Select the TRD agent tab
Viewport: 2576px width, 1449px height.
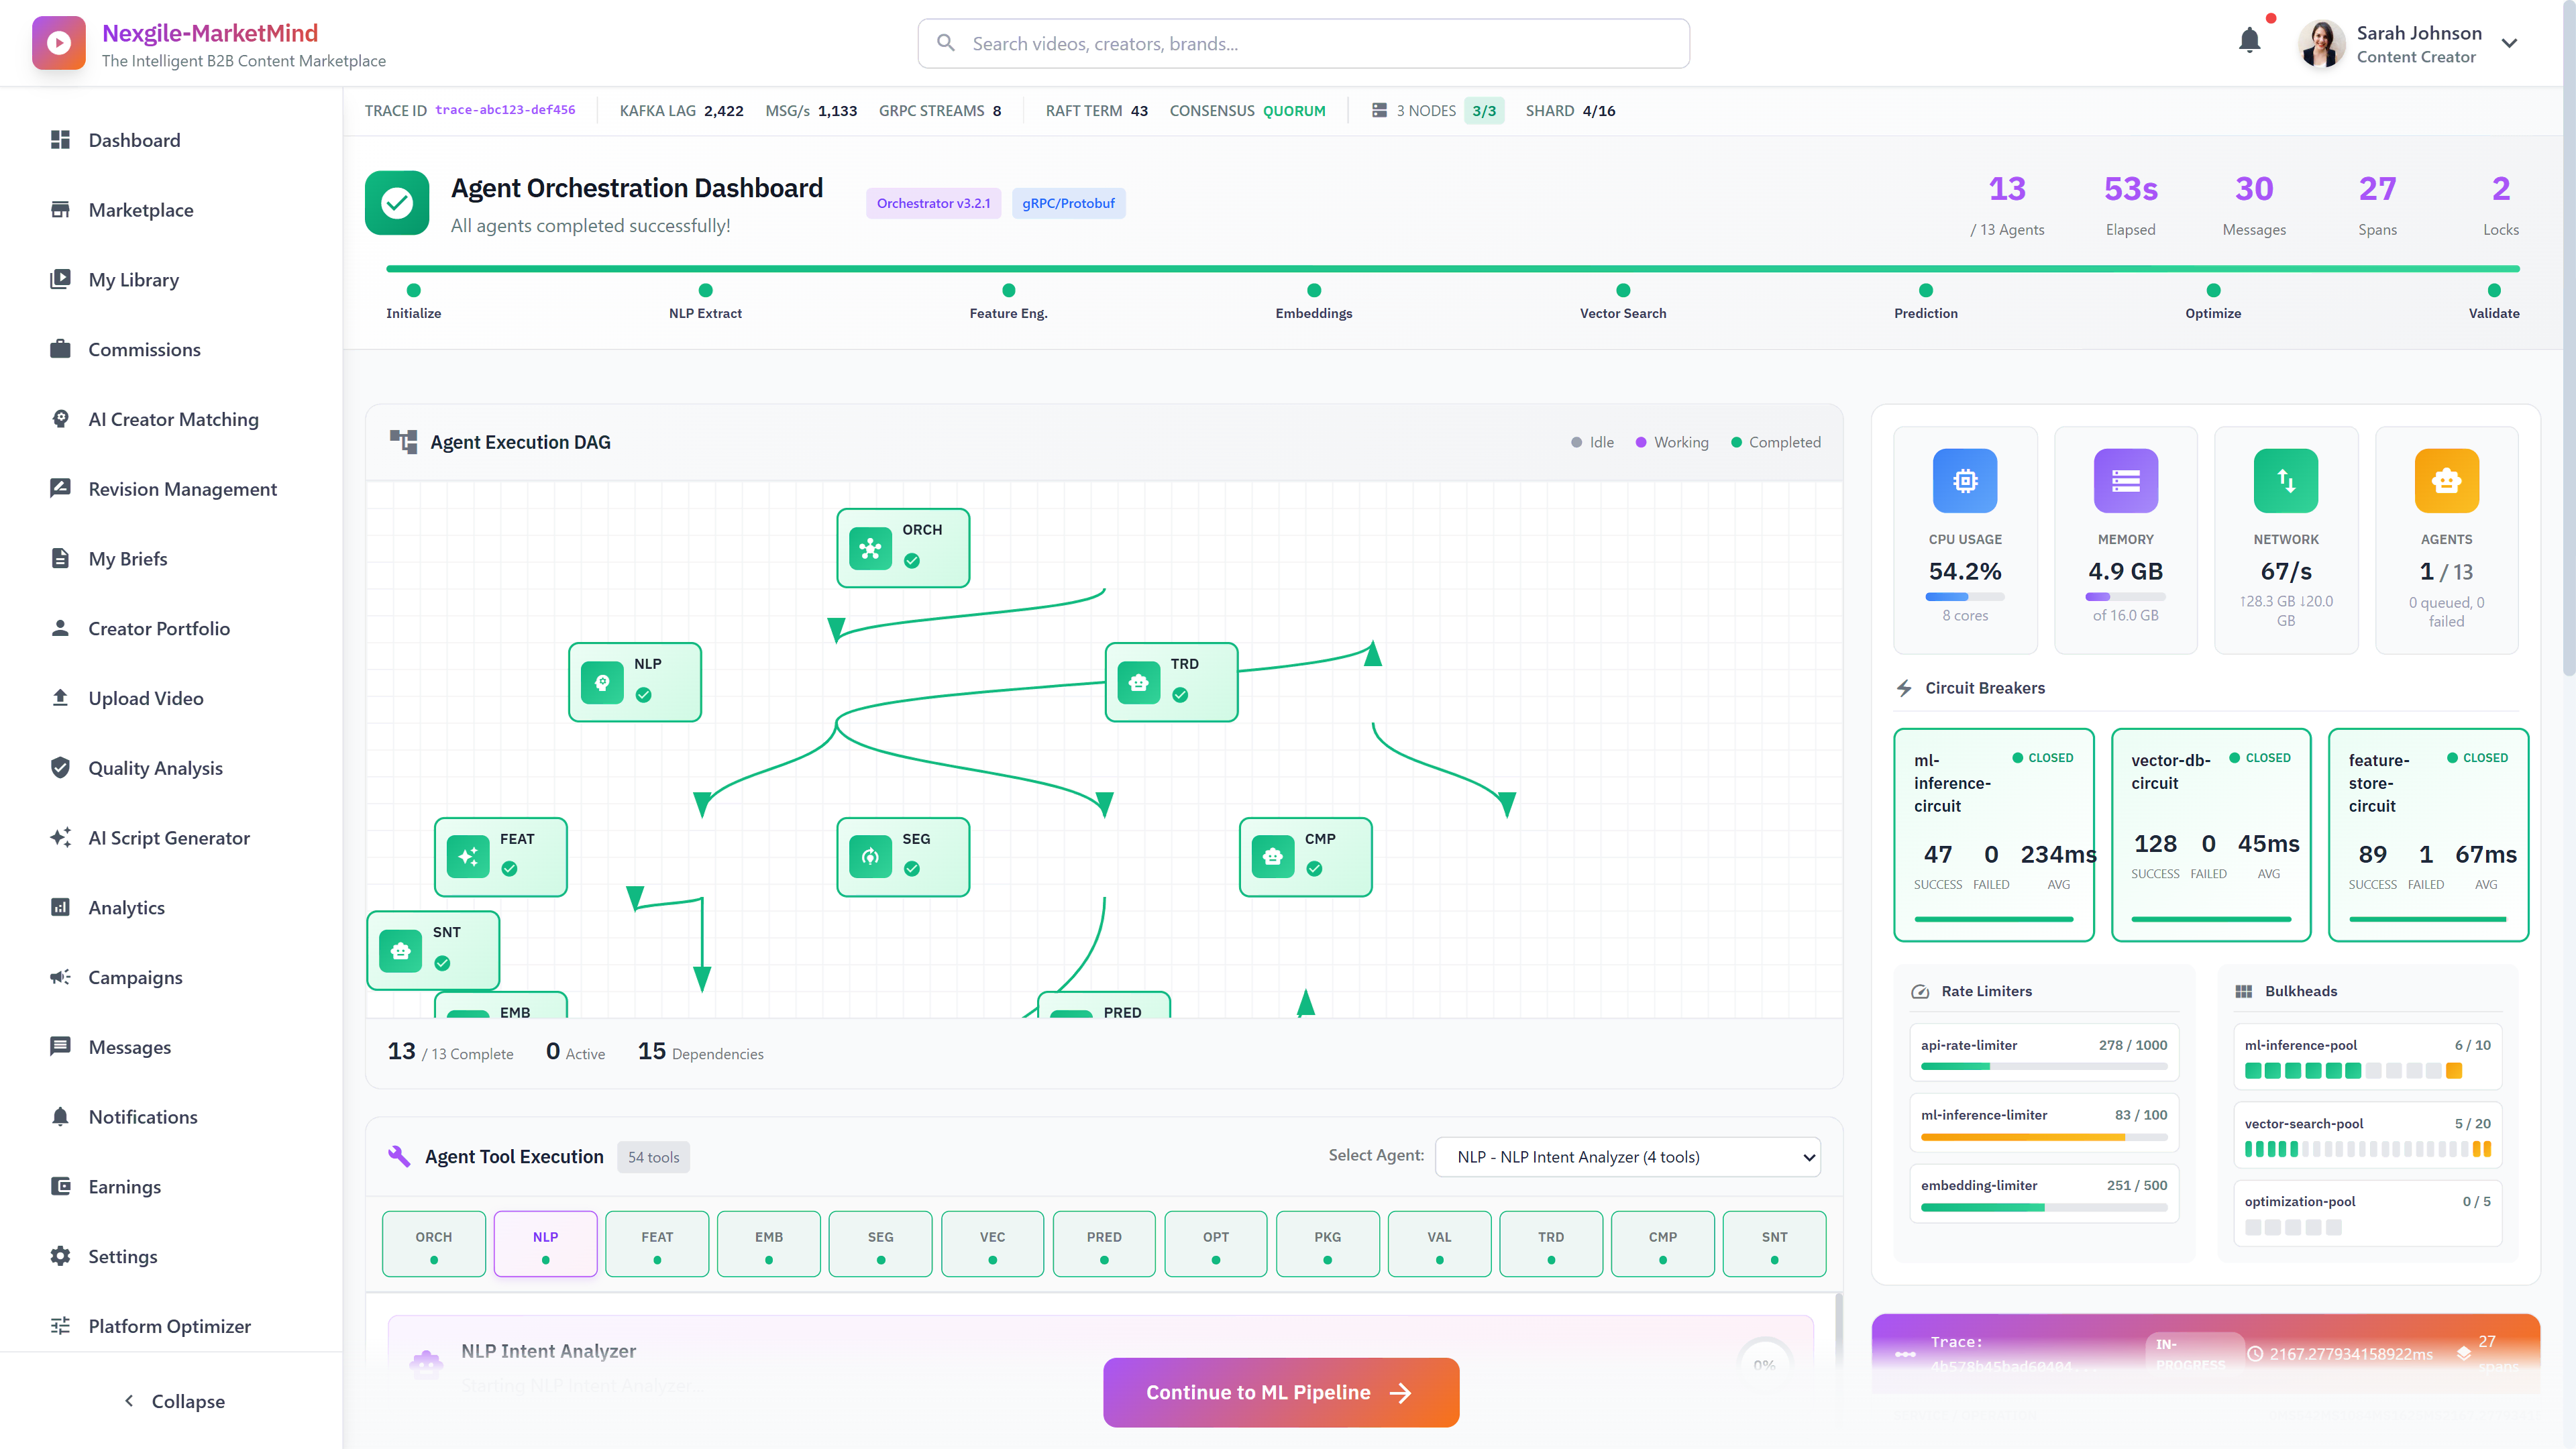click(x=1551, y=1244)
